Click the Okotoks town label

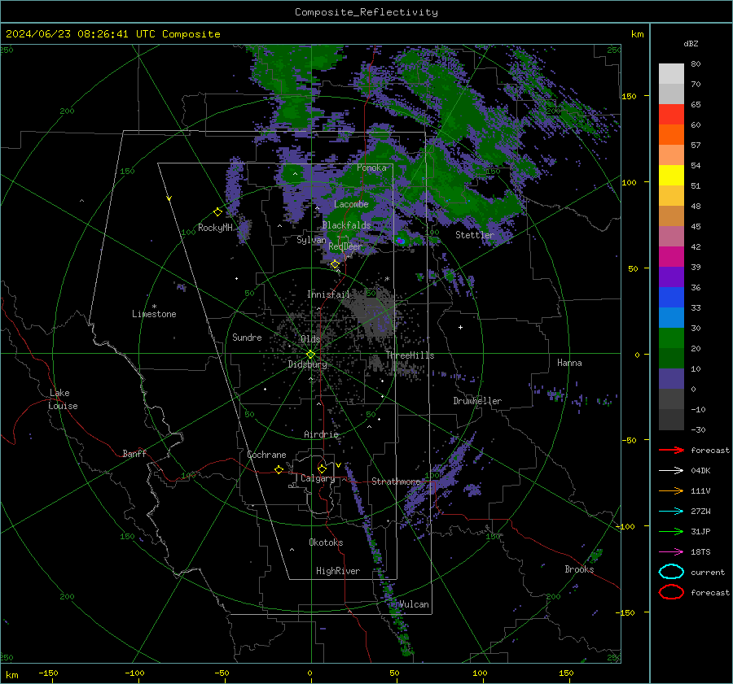pos(326,542)
